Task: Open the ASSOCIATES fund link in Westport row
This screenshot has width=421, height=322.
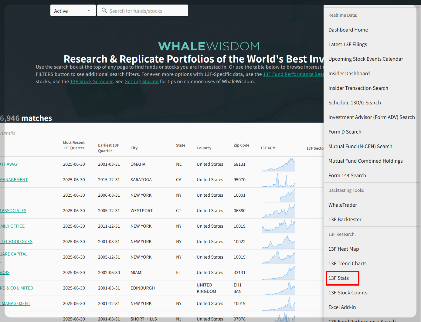Action: click(x=13, y=211)
